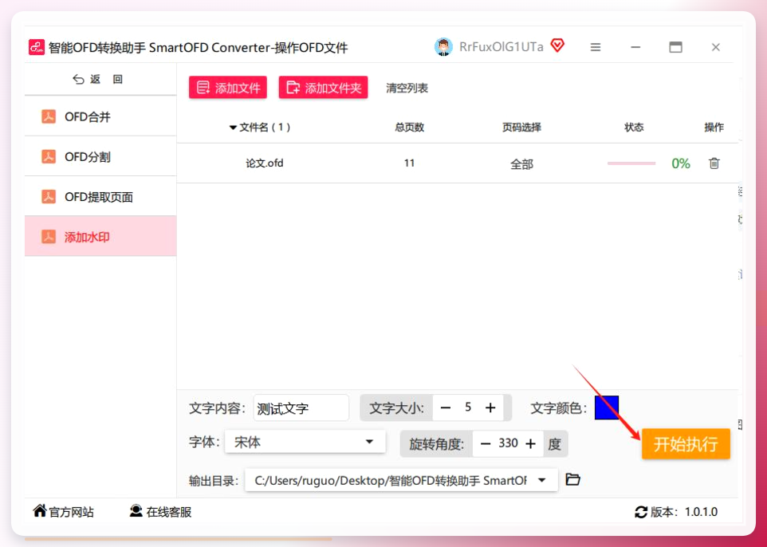
Task: Switch to OFD分割 tab
Action: point(100,156)
